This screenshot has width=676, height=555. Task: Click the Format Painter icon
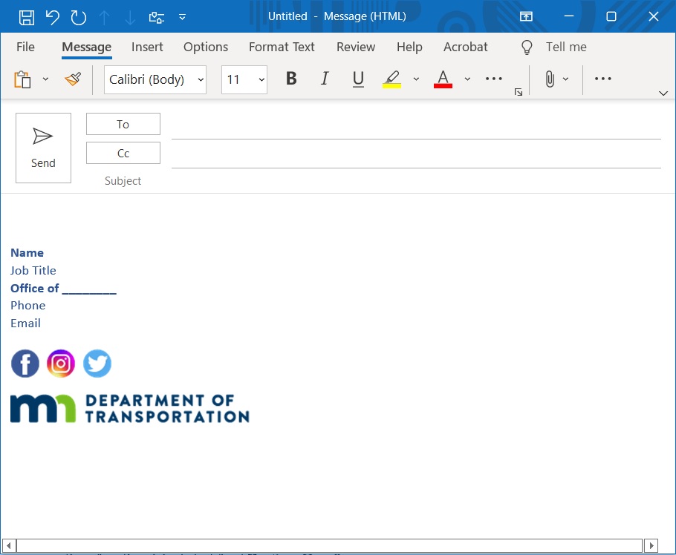72,79
